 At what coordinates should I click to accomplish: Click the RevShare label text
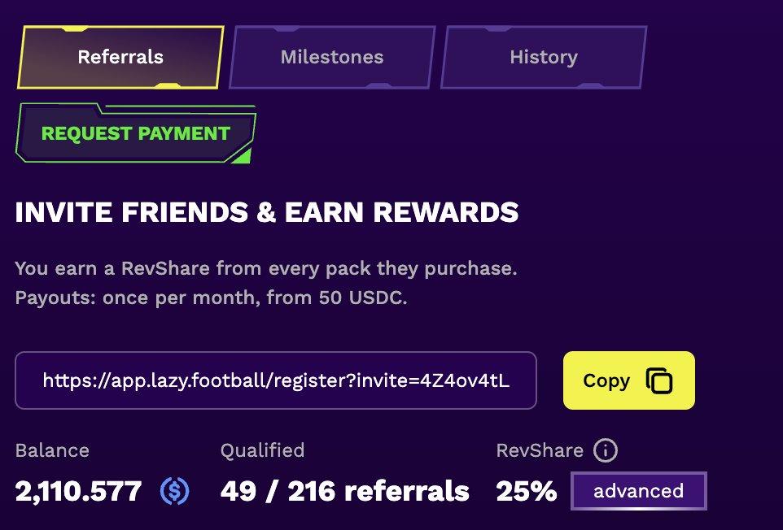(x=540, y=450)
